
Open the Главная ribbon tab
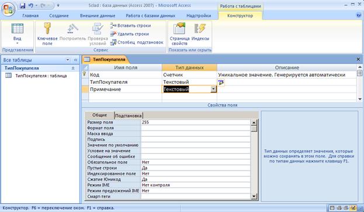[30, 16]
